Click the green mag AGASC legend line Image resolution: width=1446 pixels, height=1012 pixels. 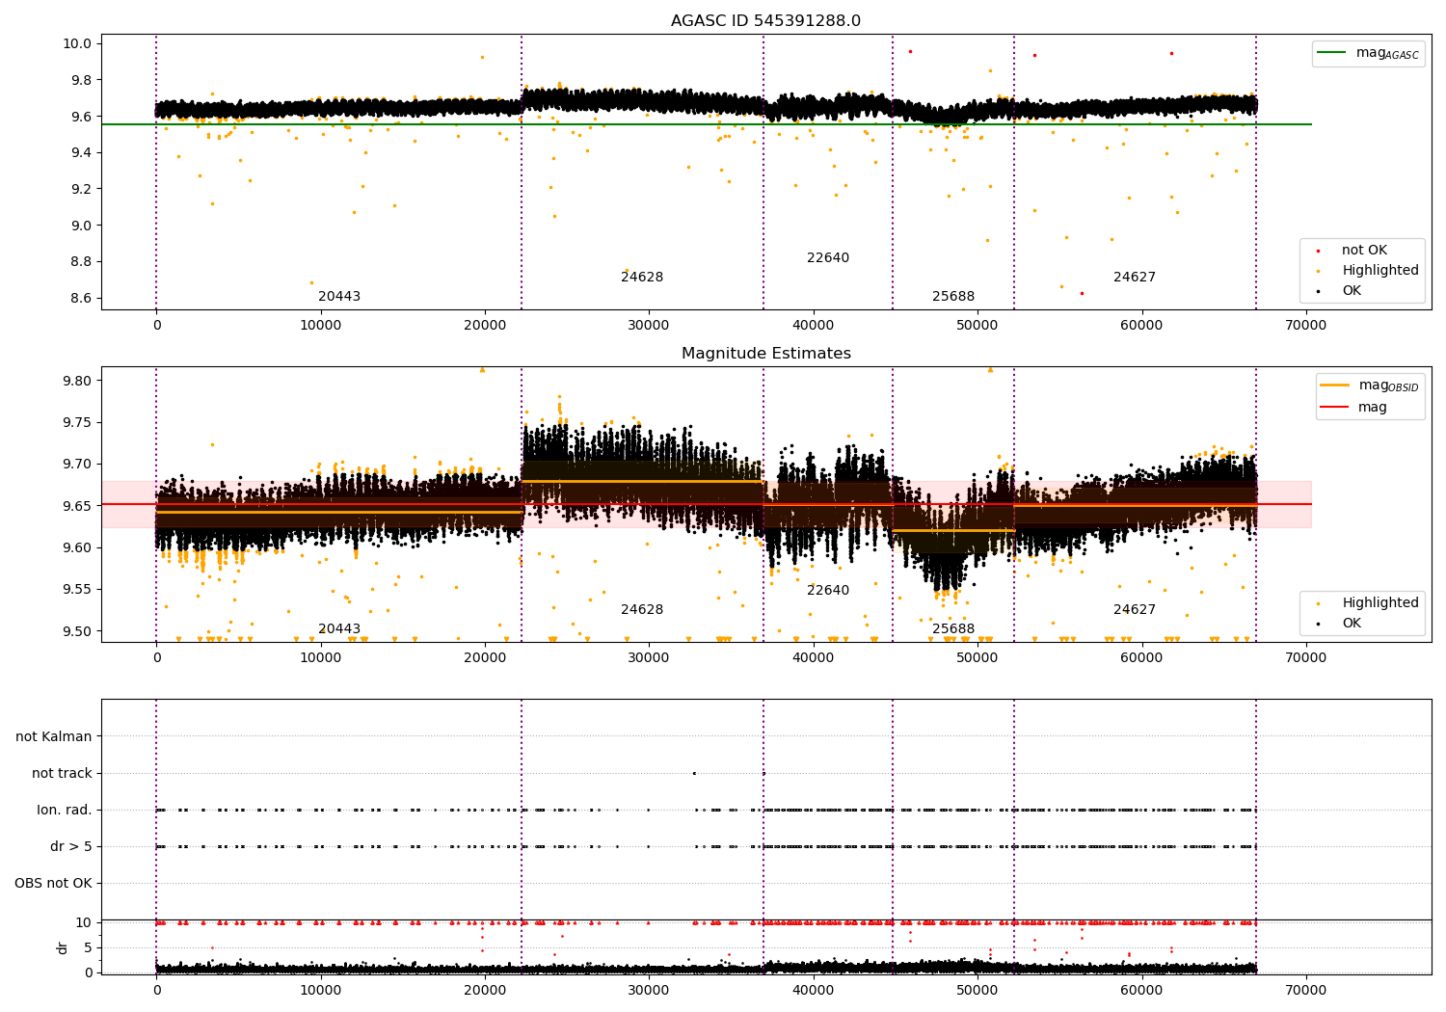1332,53
